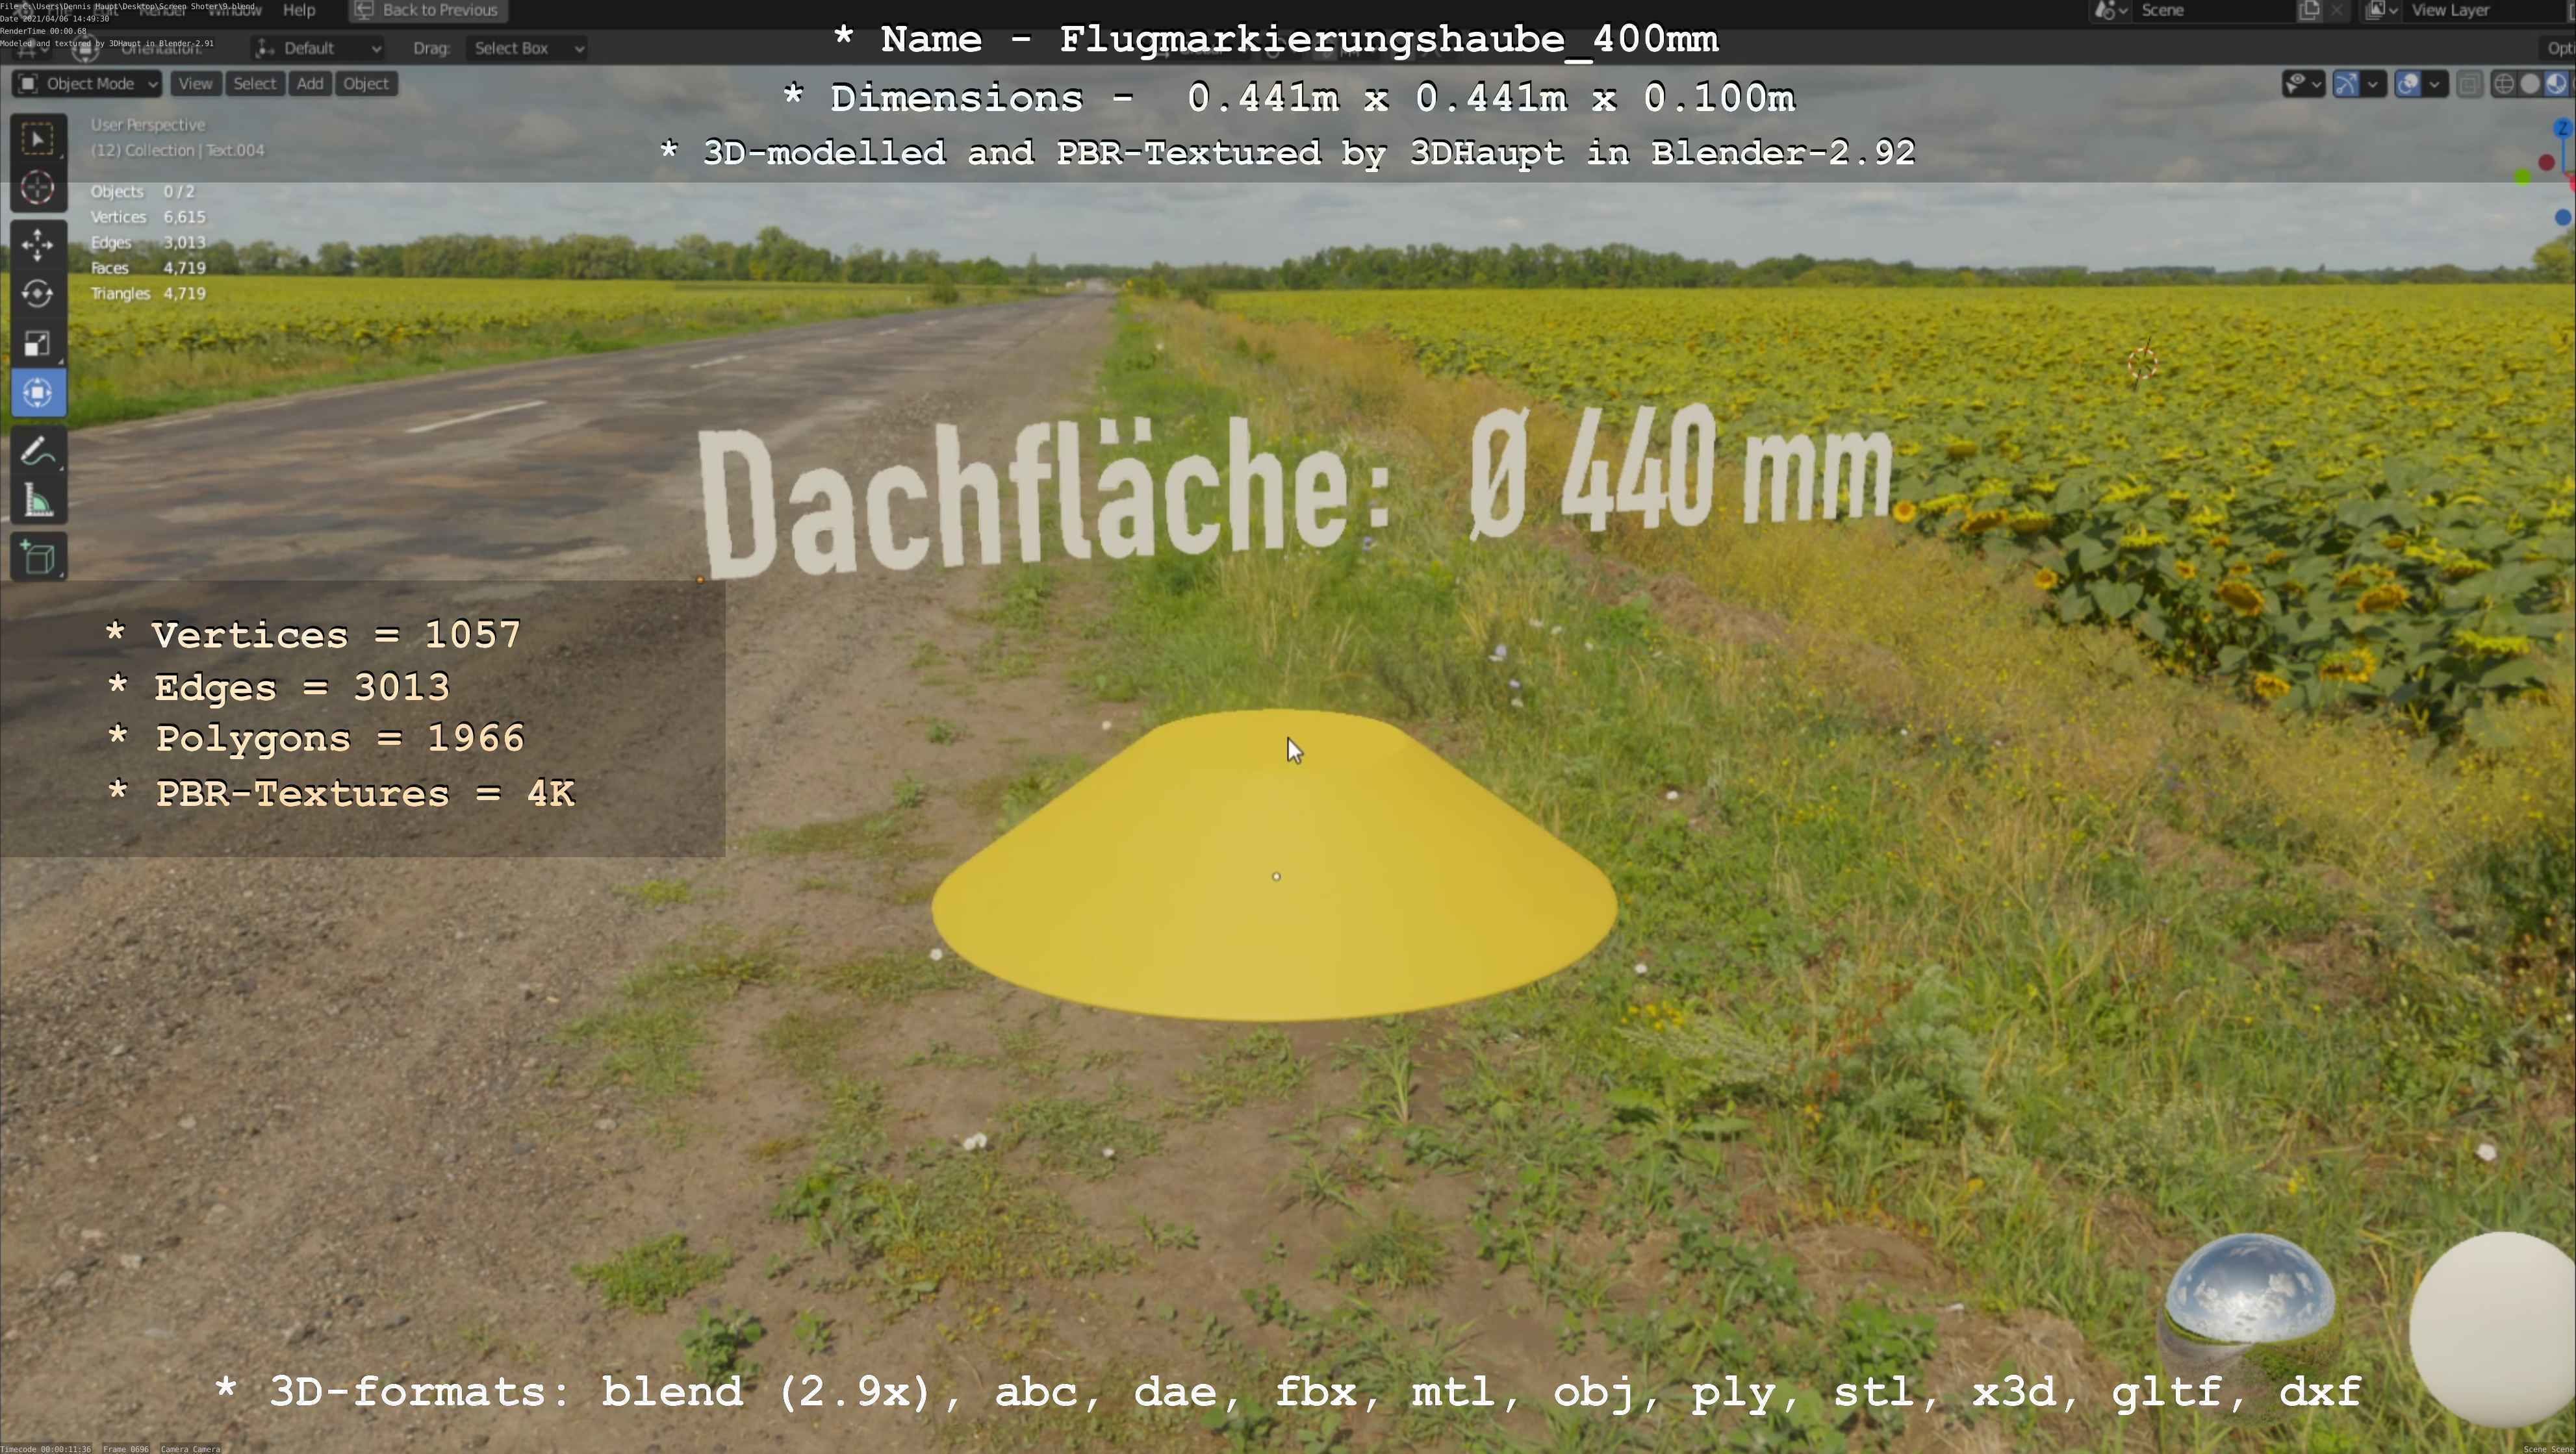This screenshot has height=1454, width=2576.
Task: Click the Collection | Text.004 label
Action: pyautogui.click(x=178, y=151)
